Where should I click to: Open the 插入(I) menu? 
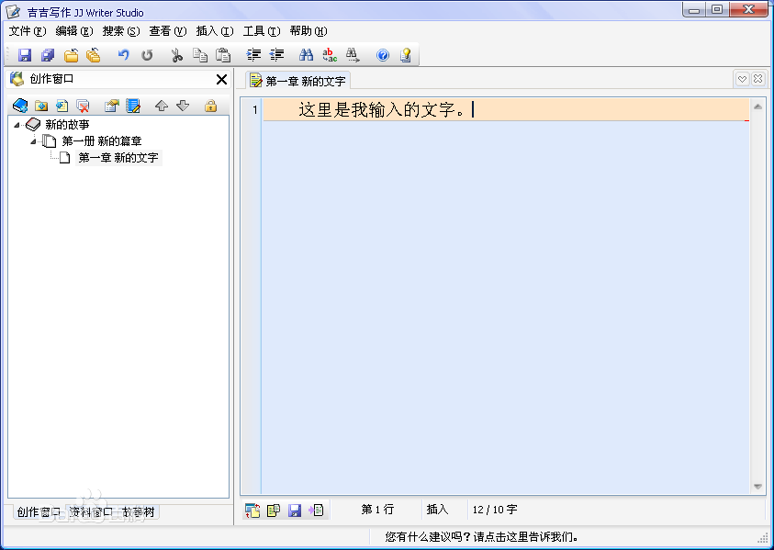point(215,31)
